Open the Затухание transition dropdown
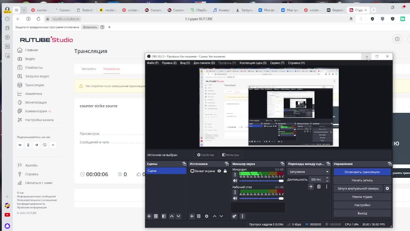Screen dimensions: 410x231 [x=309, y=172]
